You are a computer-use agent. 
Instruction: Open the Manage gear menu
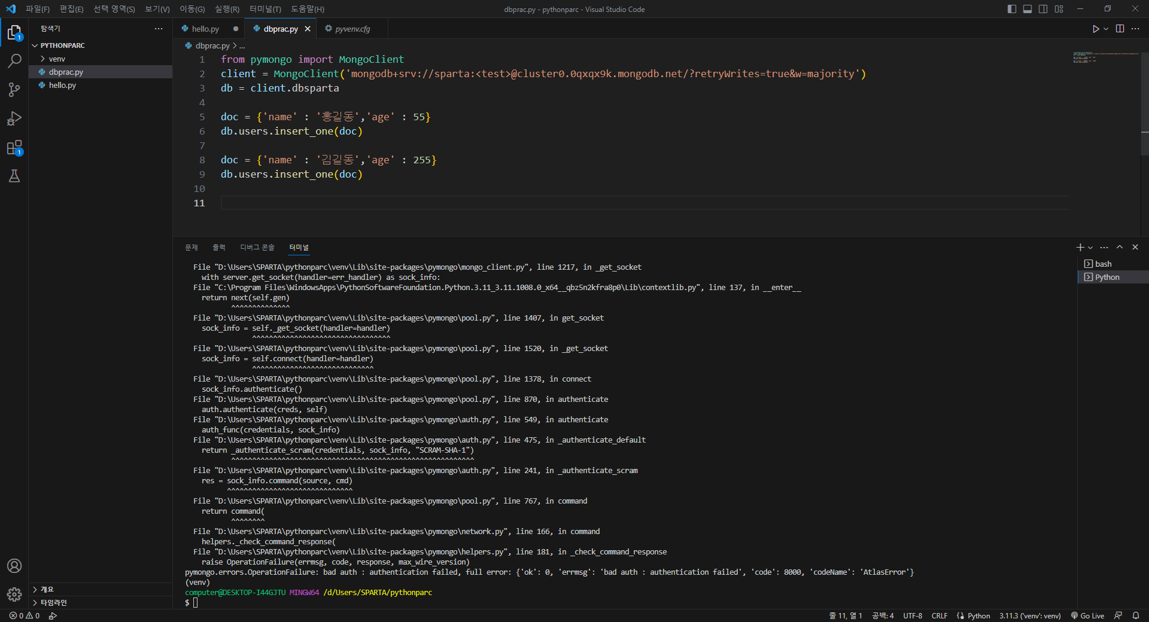click(x=14, y=594)
